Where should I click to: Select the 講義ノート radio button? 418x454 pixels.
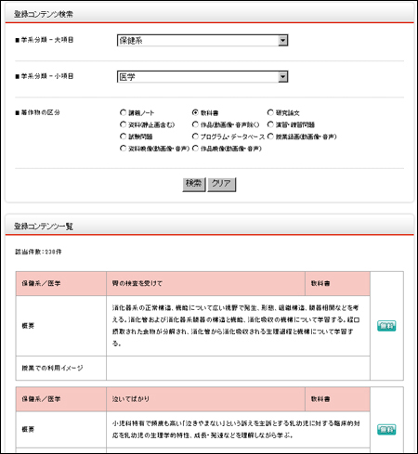click(123, 112)
